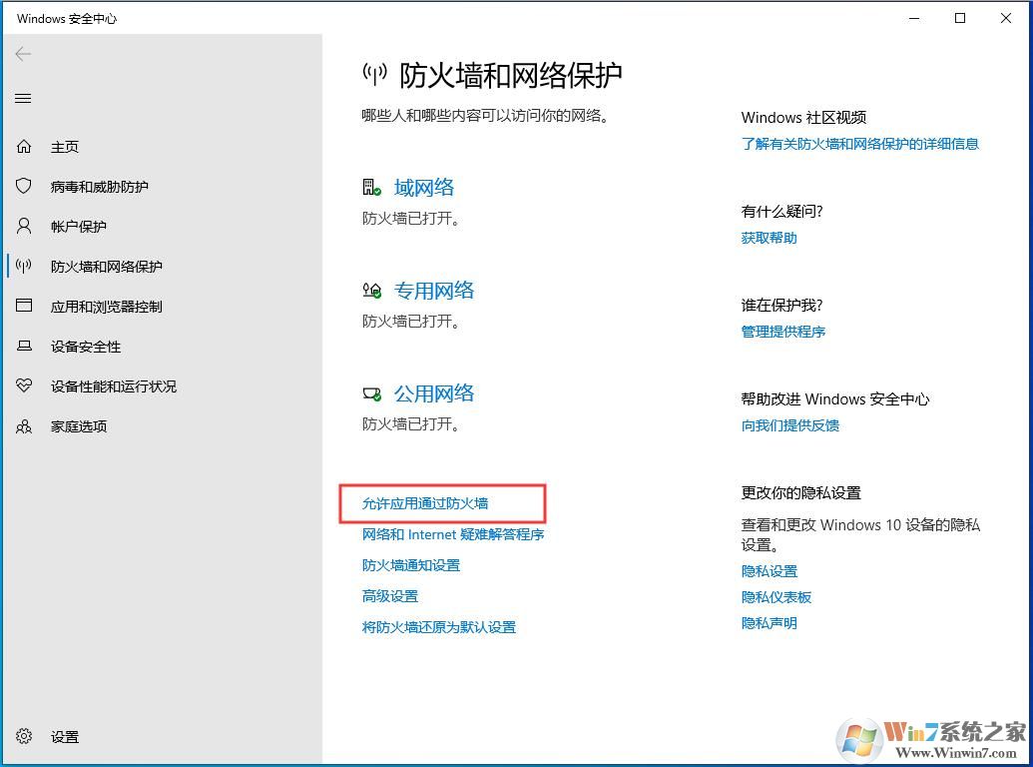The image size is (1033, 767).
Task: Open the 域网络 firewall settings
Action: click(x=423, y=187)
